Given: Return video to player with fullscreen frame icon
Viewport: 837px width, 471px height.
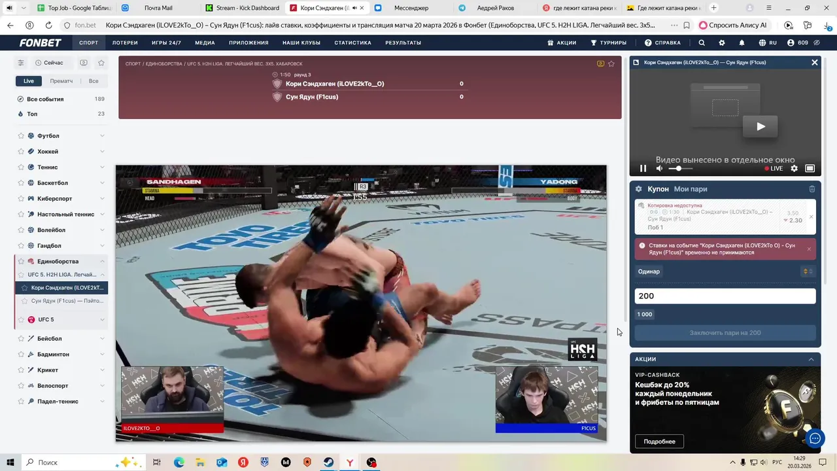Looking at the screenshot, I should pyautogui.click(x=810, y=168).
